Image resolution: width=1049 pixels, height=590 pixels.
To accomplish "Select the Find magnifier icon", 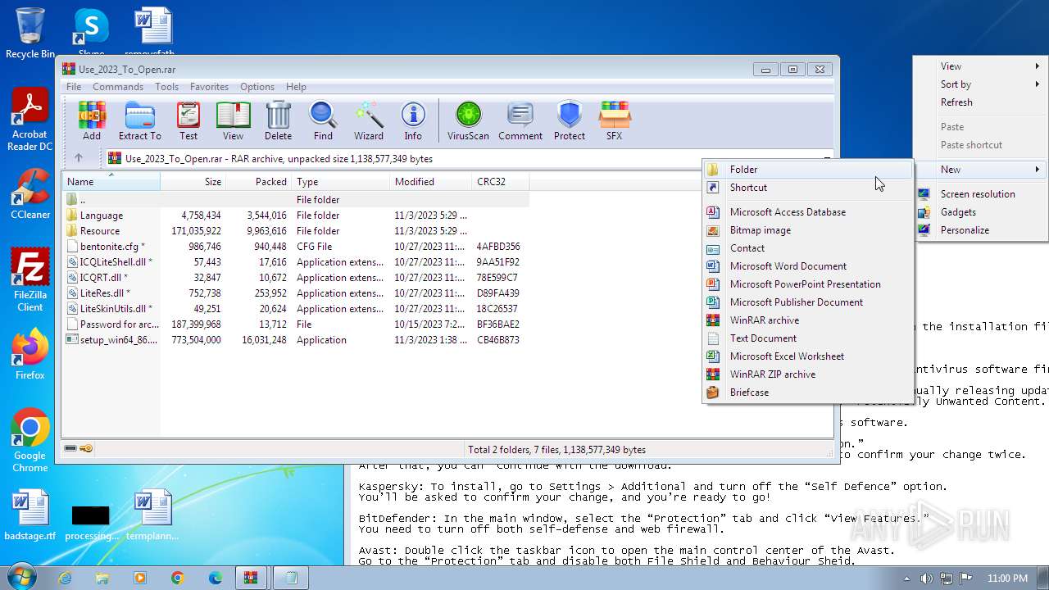I will 323,120.
